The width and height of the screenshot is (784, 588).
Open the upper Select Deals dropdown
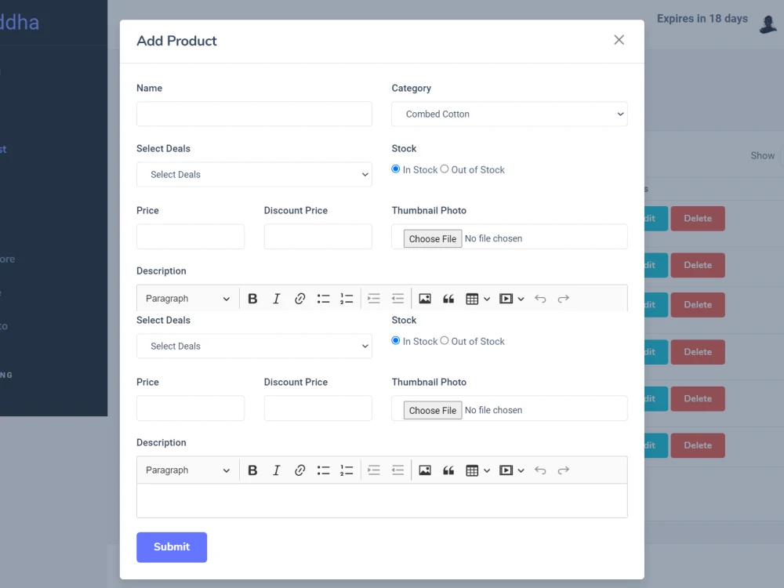[254, 175]
